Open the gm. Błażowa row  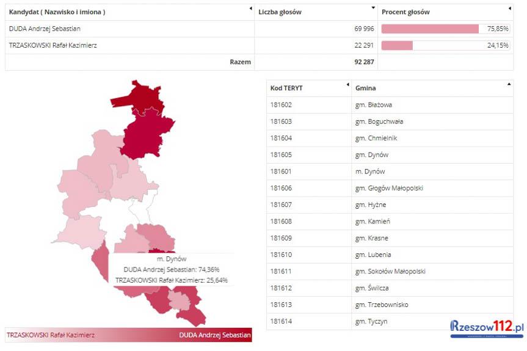[373, 105]
